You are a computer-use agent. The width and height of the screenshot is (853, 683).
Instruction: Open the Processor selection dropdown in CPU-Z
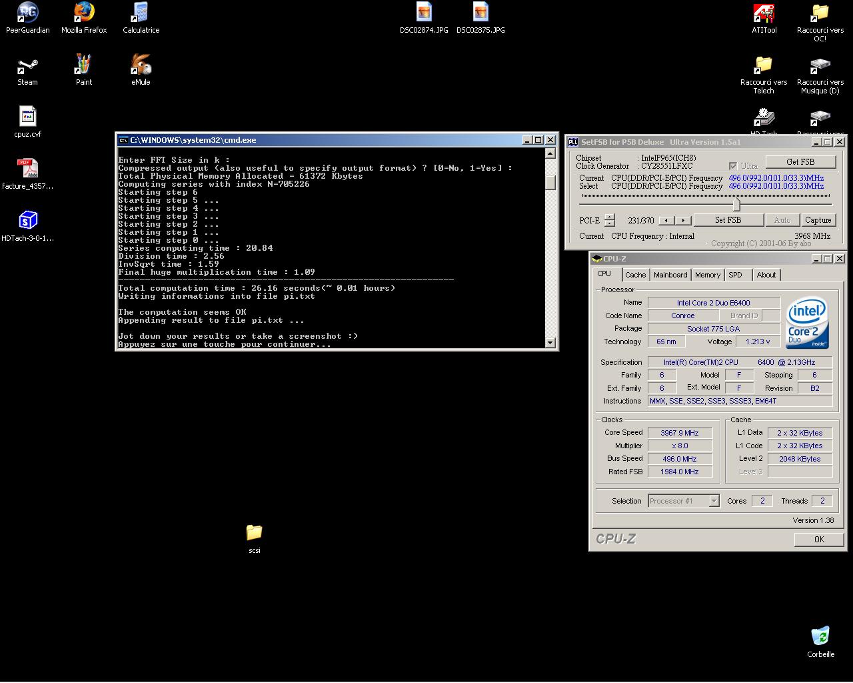(x=714, y=501)
